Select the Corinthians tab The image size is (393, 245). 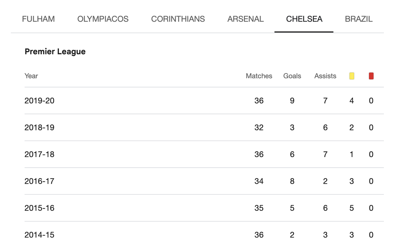click(178, 19)
